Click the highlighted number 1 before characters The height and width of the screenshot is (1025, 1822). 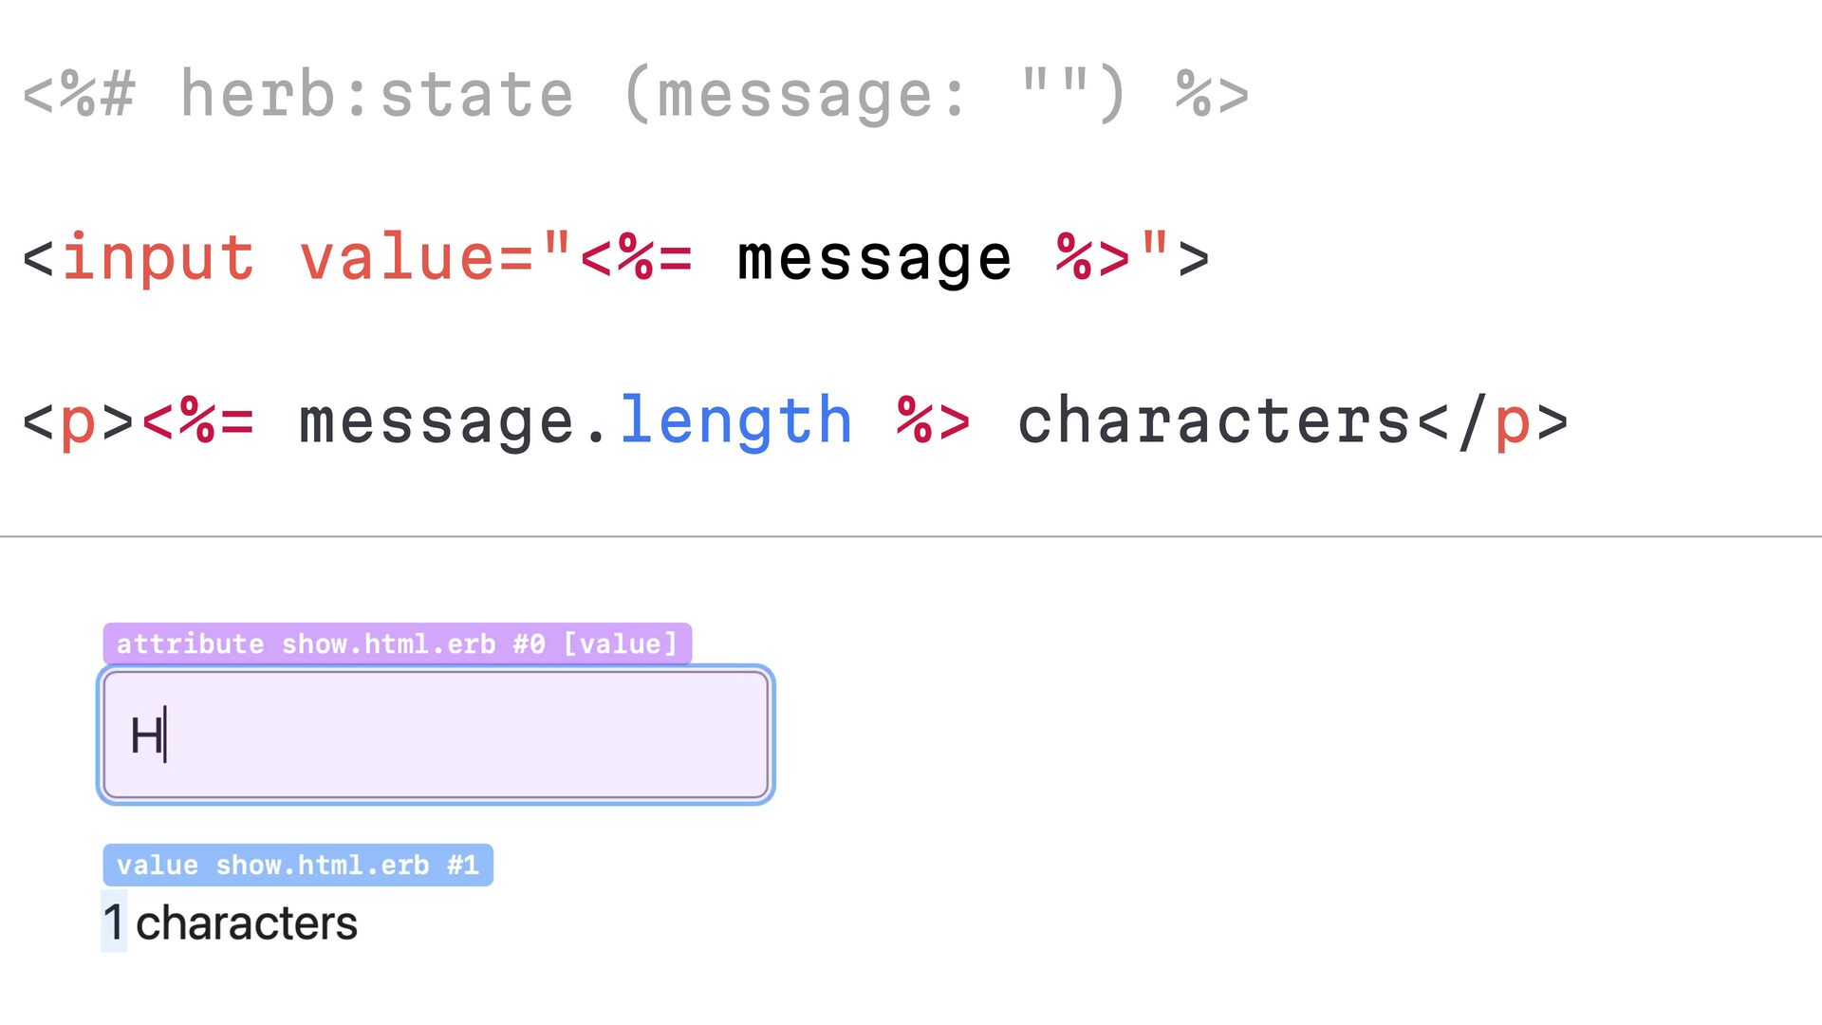[x=114, y=922]
